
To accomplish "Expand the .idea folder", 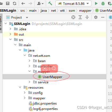I will (x=10, y=29).
